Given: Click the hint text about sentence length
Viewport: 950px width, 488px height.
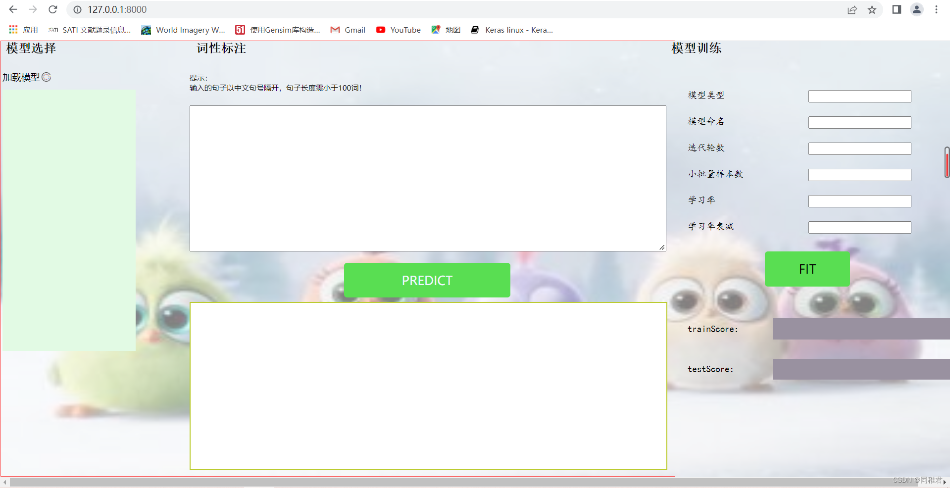Looking at the screenshot, I should [276, 88].
